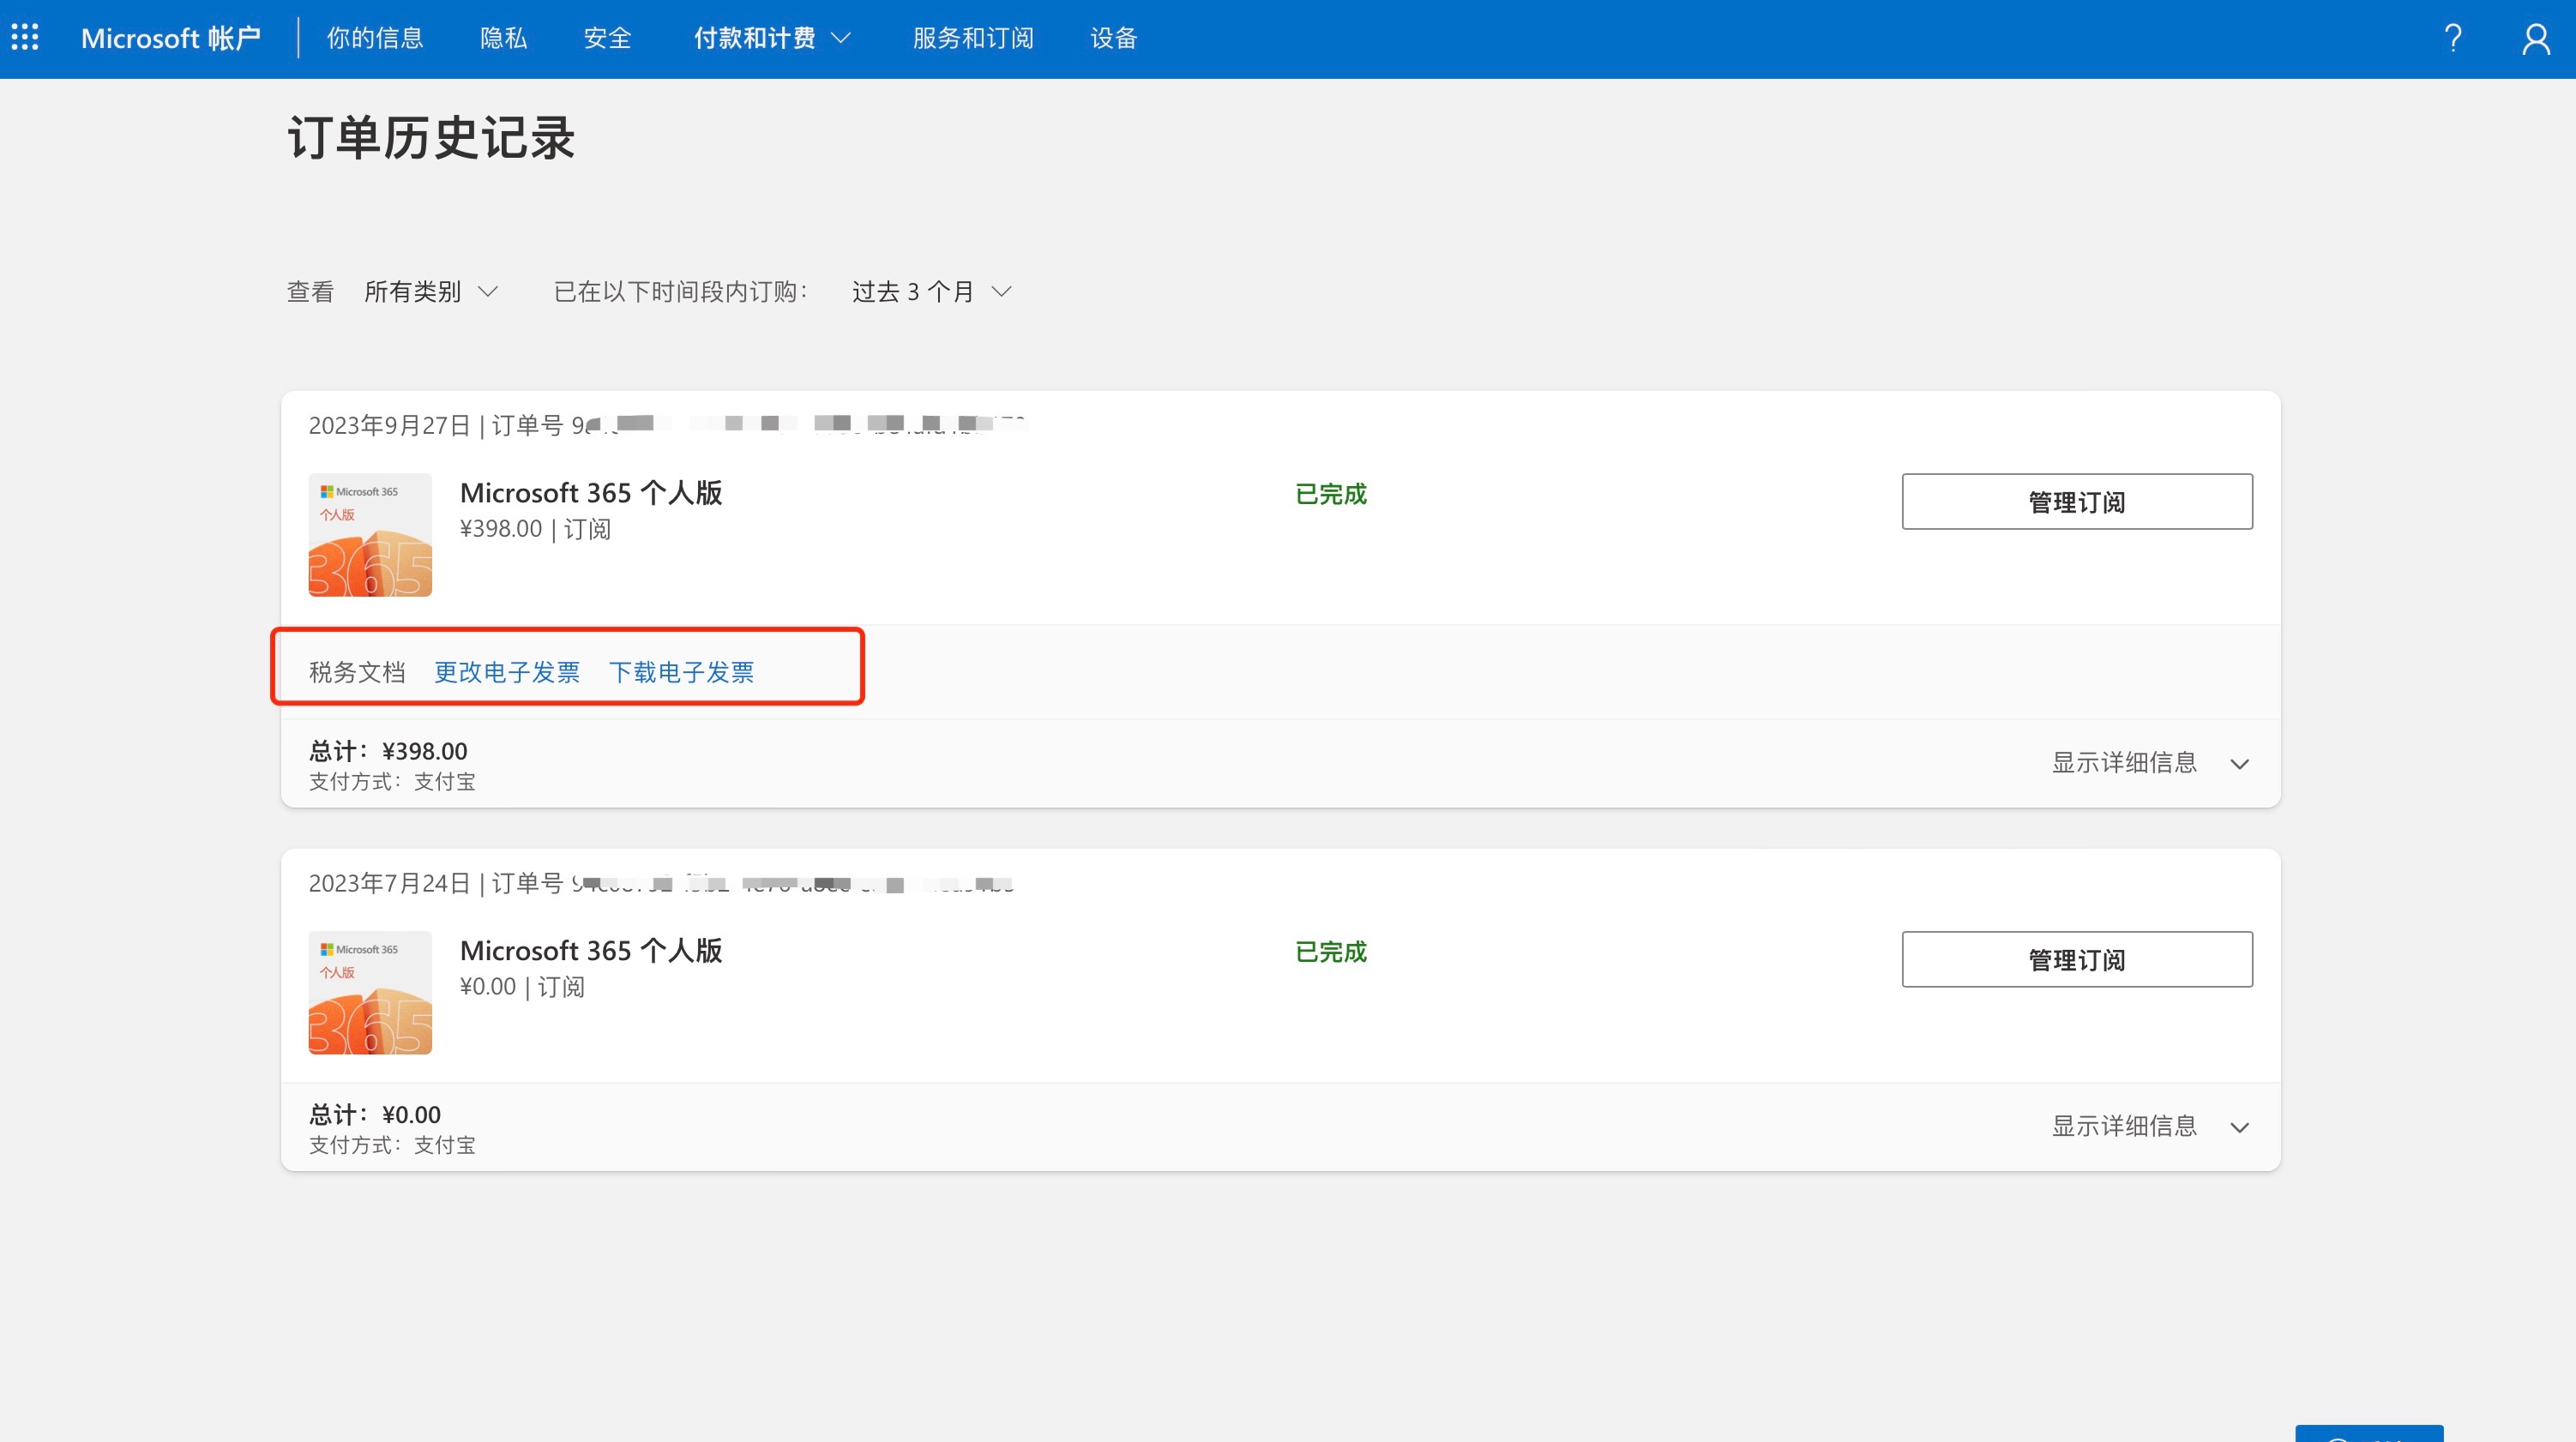This screenshot has width=2576, height=1442.
Task: Click the 订单历史记录 page heading
Action: point(431,137)
